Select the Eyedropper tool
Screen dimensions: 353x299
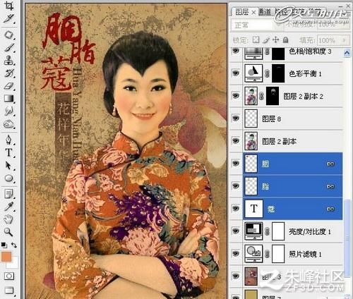pos(9,207)
